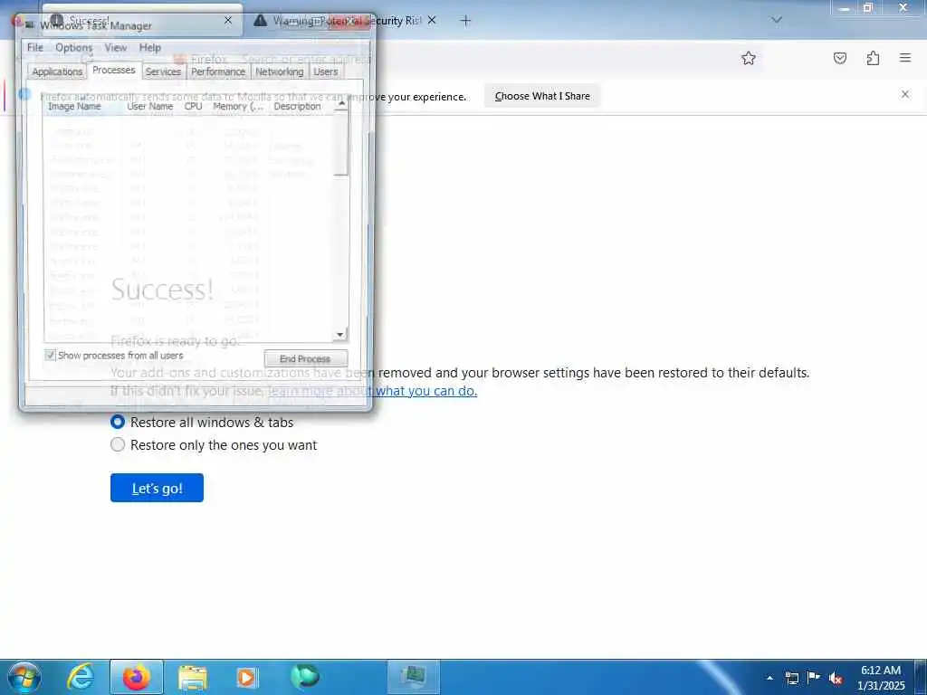Switch to the Applications tab in Task Manager
927x695 pixels.
point(57,72)
